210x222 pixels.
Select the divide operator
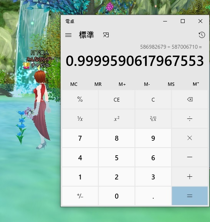click(190, 119)
